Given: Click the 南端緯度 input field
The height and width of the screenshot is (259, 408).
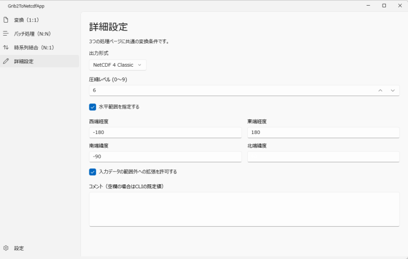Looking at the screenshot, I should tap(165, 157).
